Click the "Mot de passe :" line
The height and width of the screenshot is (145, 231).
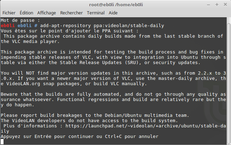tap(20, 20)
